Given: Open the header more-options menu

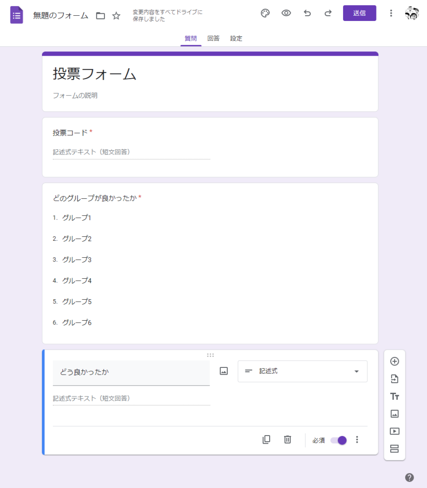Looking at the screenshot, I should pyautogui.click(x=391, y=13).
